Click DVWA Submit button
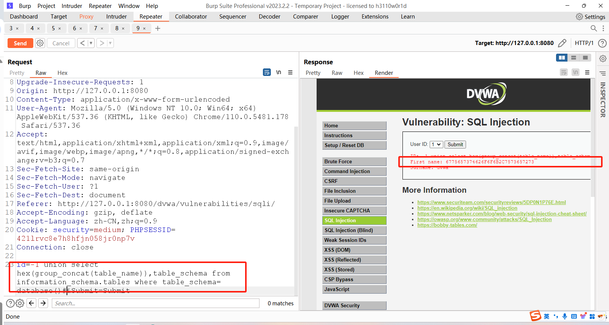The image size is (609, 325). (x=455, y=144)
